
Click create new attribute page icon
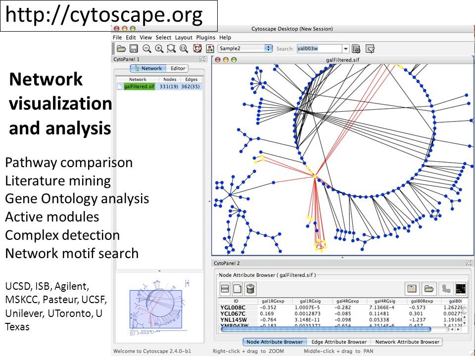(237, 288)
